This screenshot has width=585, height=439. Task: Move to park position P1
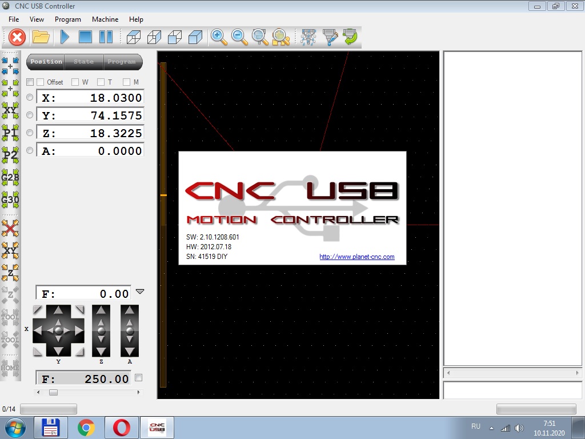coord(10,133)
